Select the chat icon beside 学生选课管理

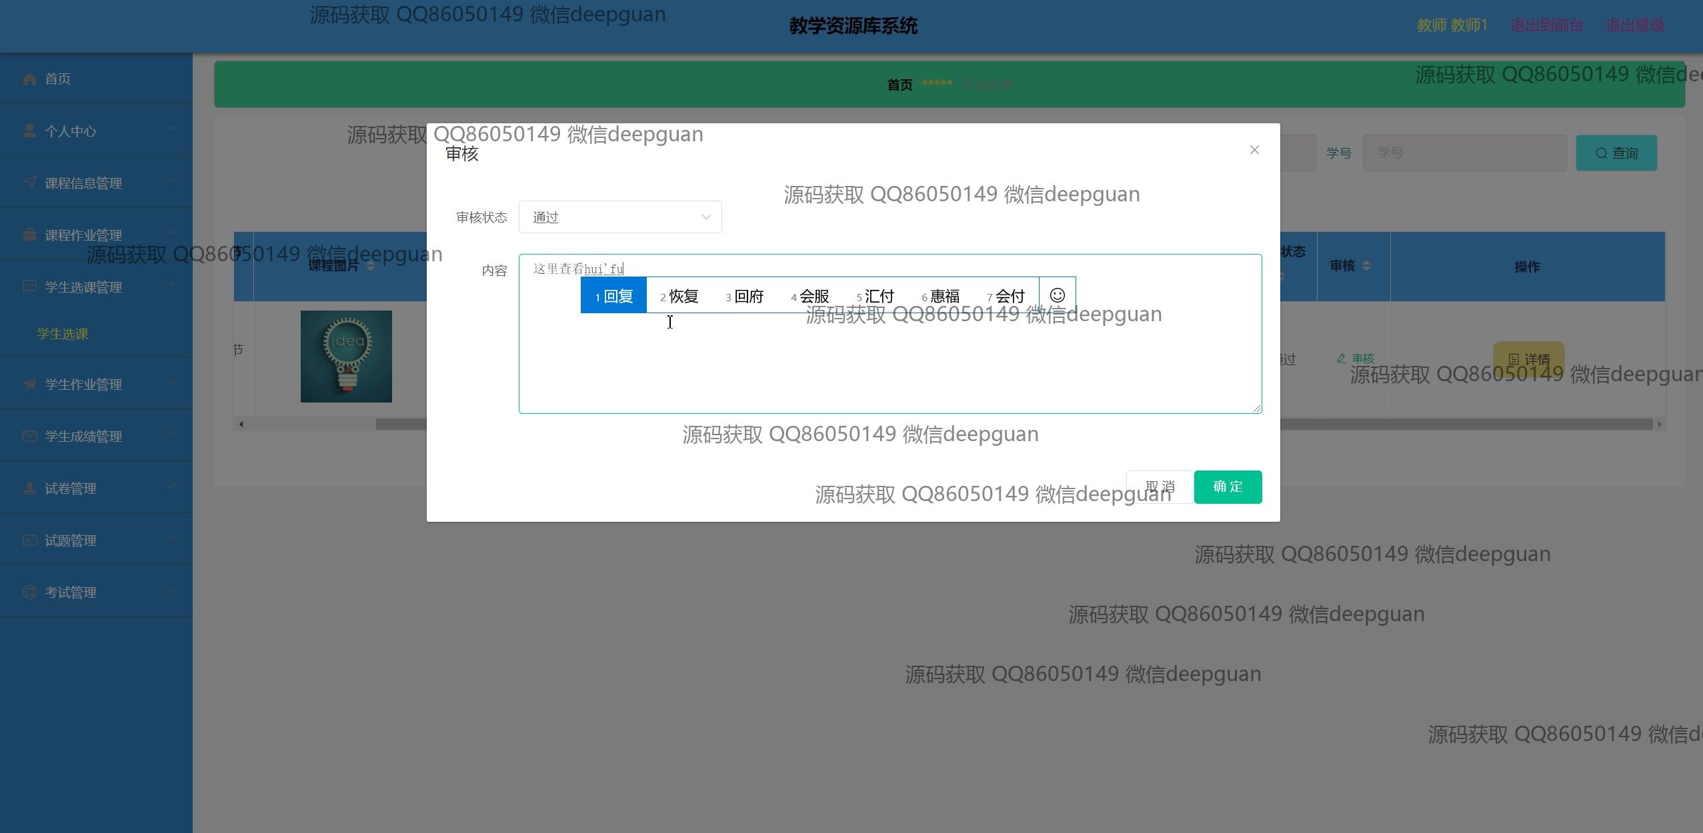pyautogui.click(x=29, y=287)
